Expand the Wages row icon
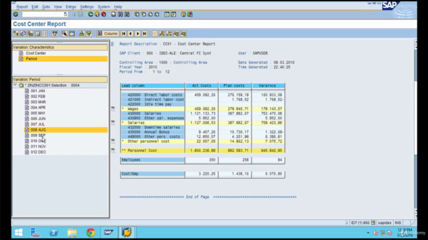The height and width of the screenshot is (240, 428). tap(113, 109)
